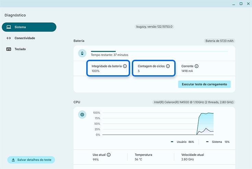Select the Sistema section in the sidebar
252x169 pixels.
click(x=29, y=27)
